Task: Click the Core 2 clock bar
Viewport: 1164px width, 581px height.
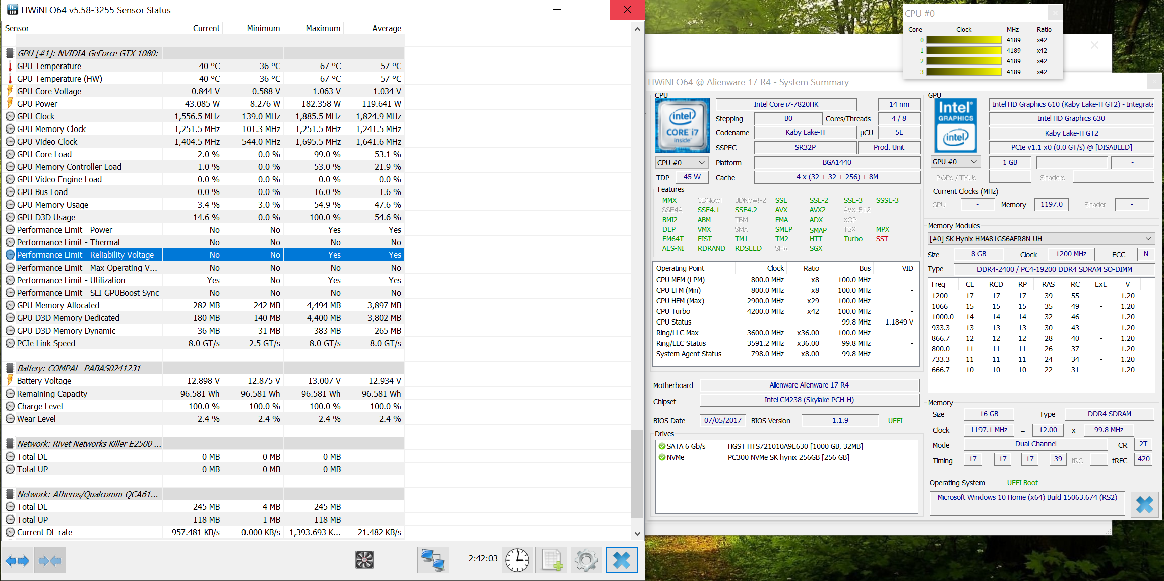Action: pos(964,61)
